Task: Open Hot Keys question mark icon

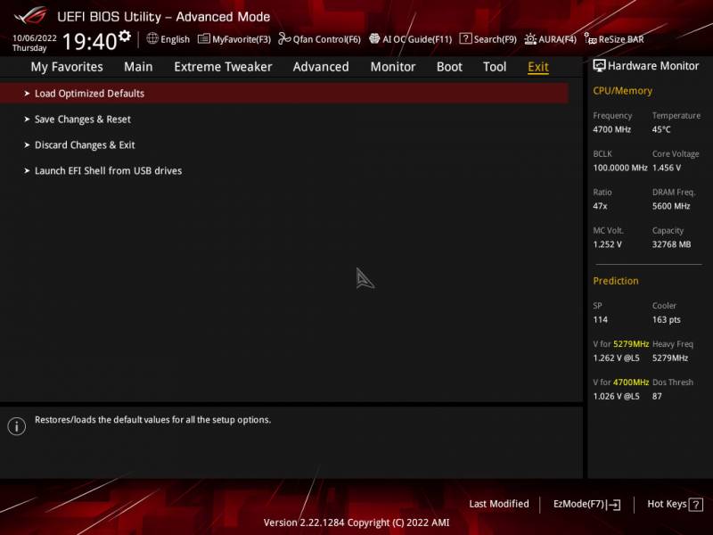Action: [696, 505]
